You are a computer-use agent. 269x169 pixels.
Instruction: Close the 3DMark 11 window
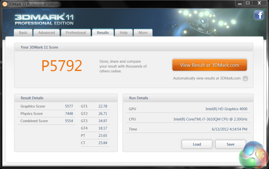[259, 3]
